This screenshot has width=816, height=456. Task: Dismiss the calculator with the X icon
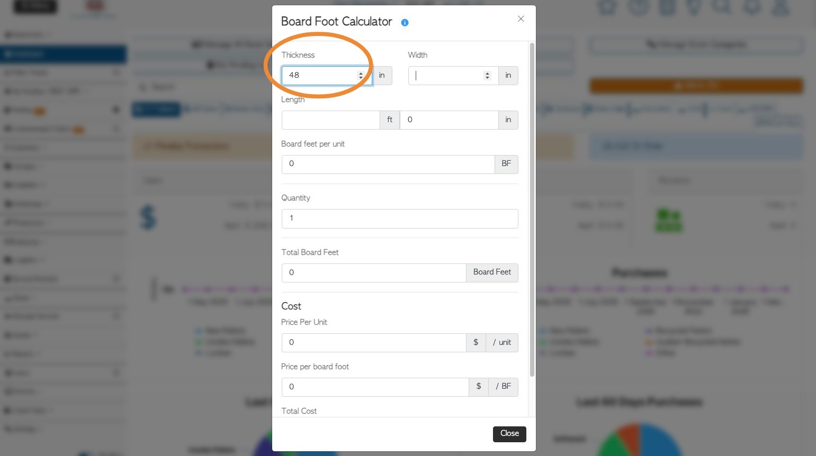coord(521,19)
